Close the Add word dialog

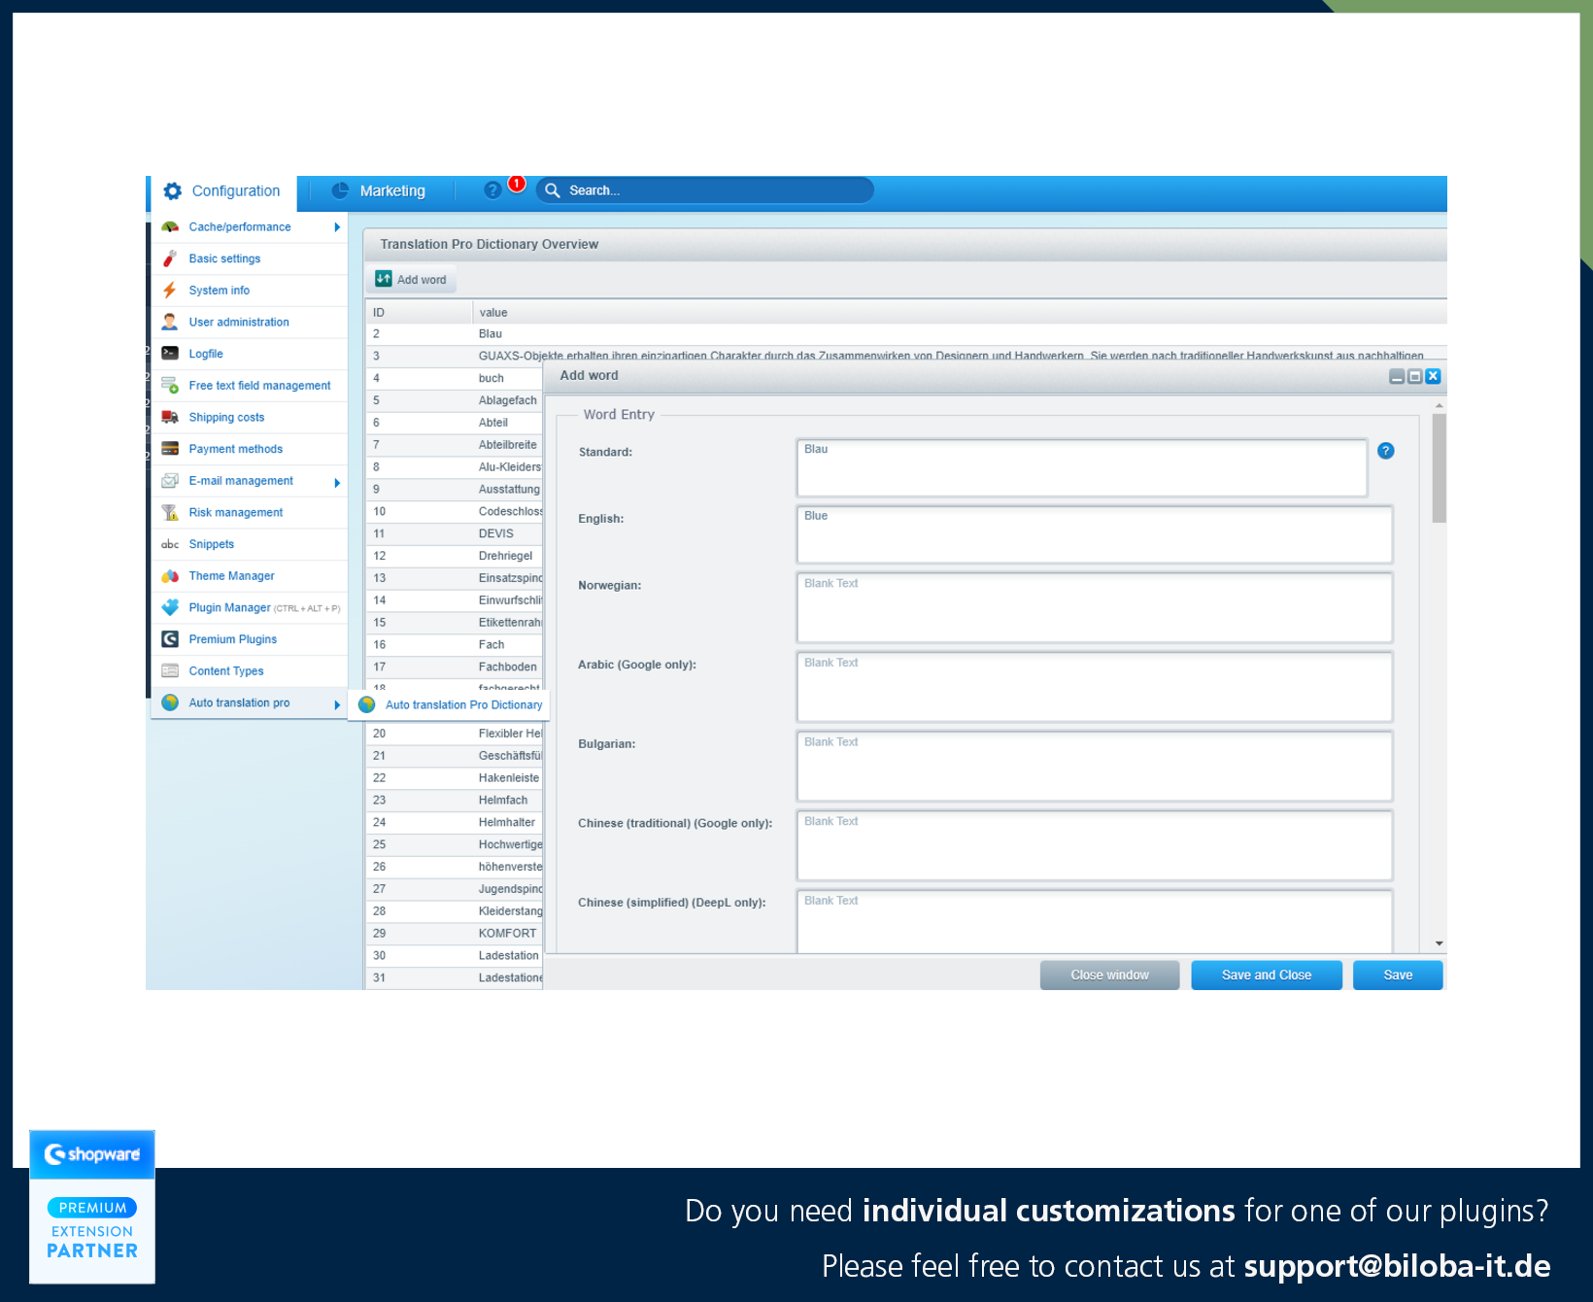point(1433,376)
